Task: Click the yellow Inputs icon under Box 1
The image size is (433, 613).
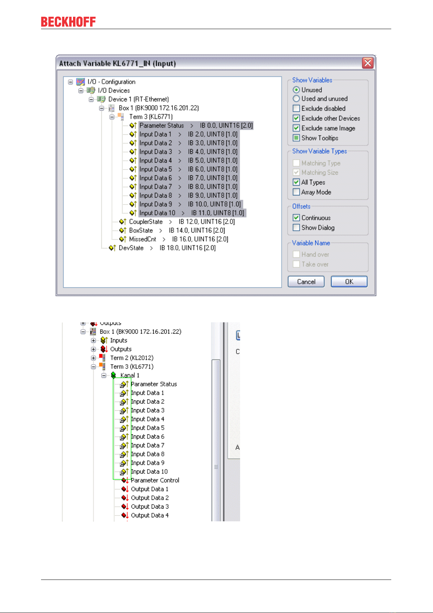Action: [104, 341]
